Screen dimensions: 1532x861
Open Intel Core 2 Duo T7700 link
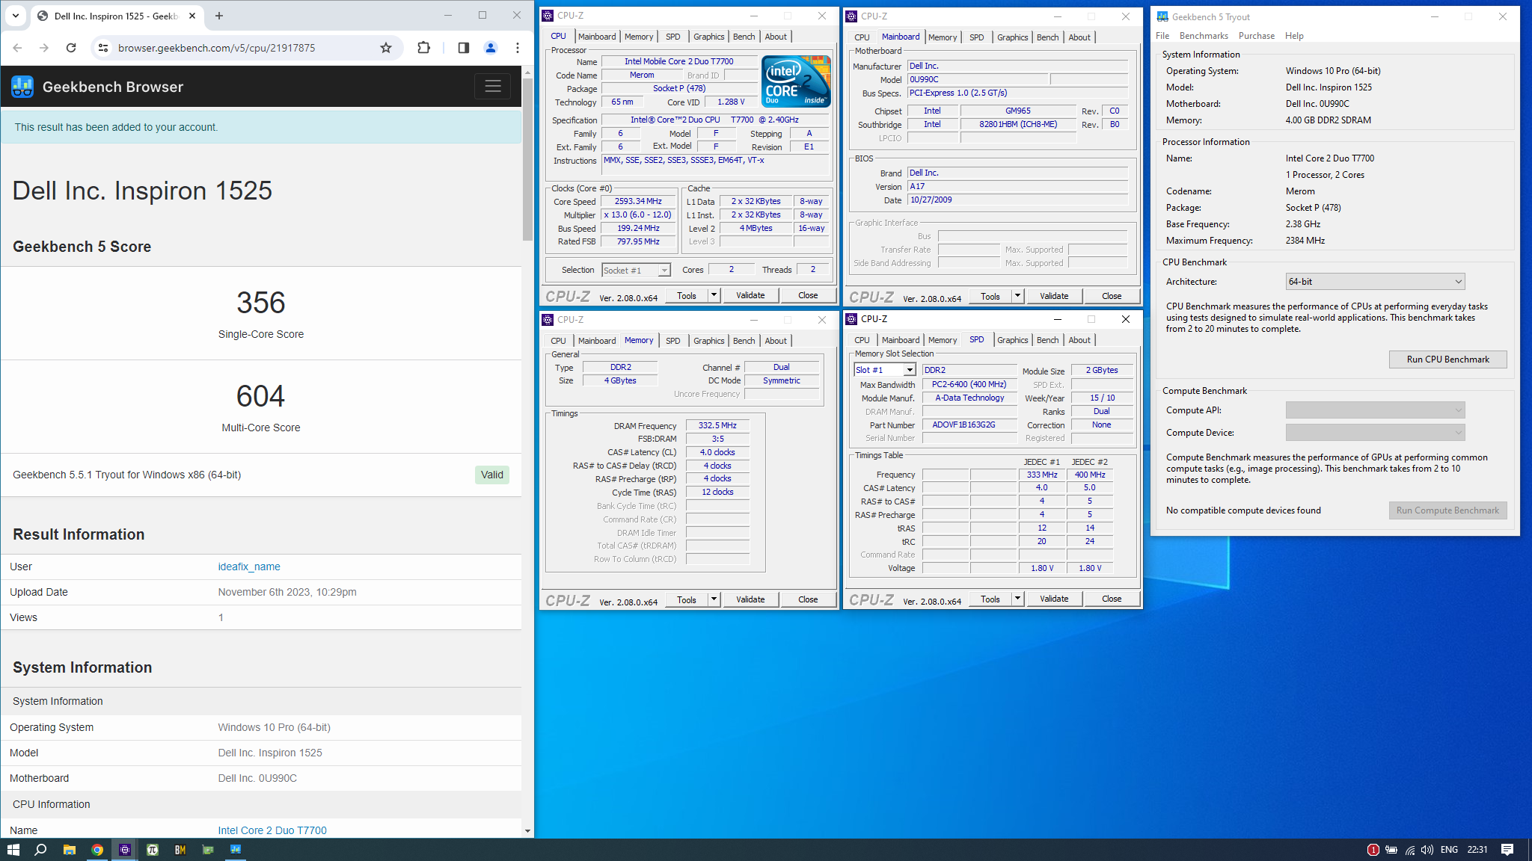[x=272, y=830]
